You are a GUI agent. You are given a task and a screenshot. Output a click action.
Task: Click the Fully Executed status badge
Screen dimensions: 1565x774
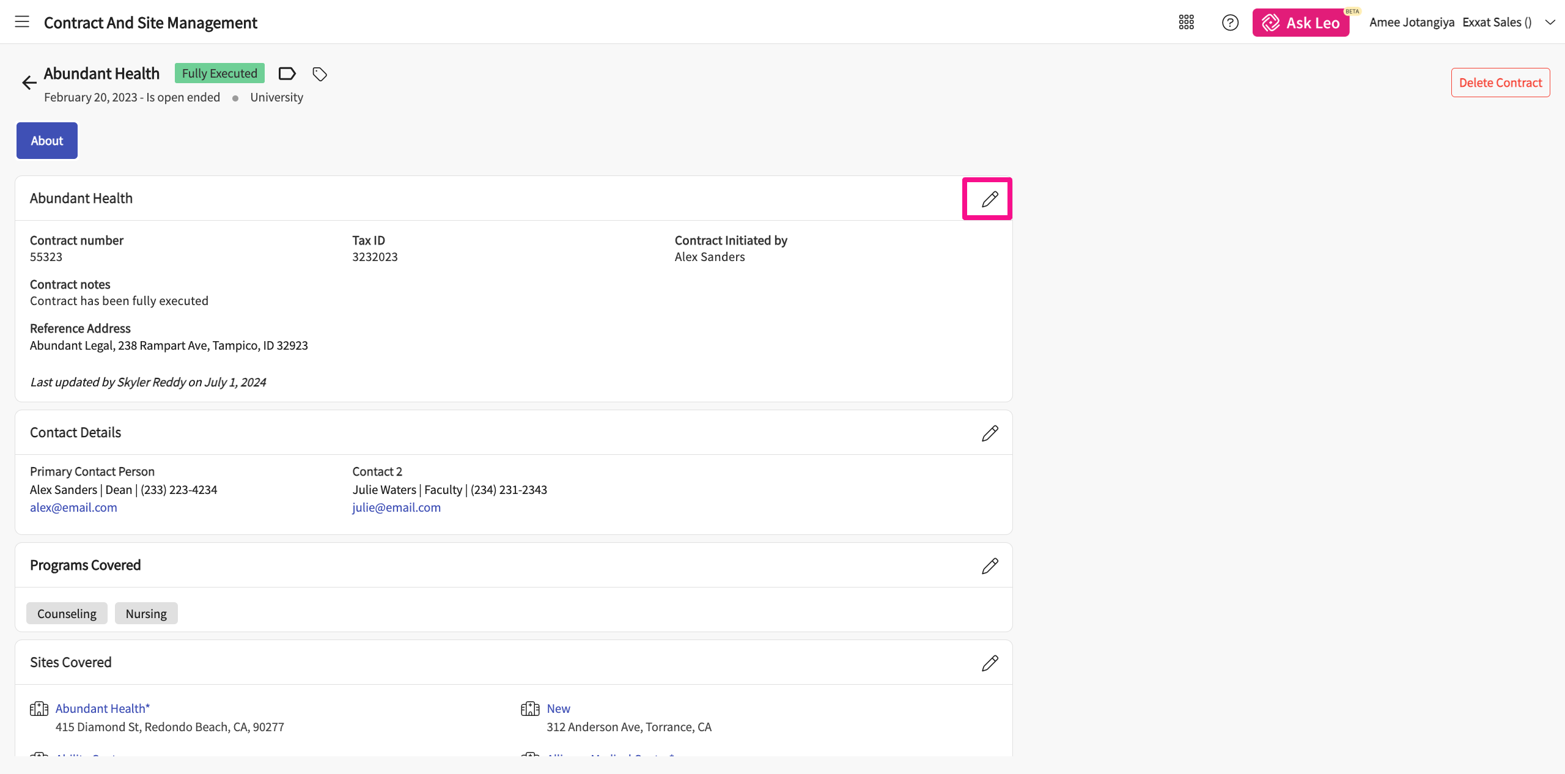tap(219, 73)
